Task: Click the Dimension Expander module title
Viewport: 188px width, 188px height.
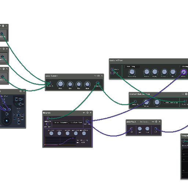Action: click(x=140, y=94)
